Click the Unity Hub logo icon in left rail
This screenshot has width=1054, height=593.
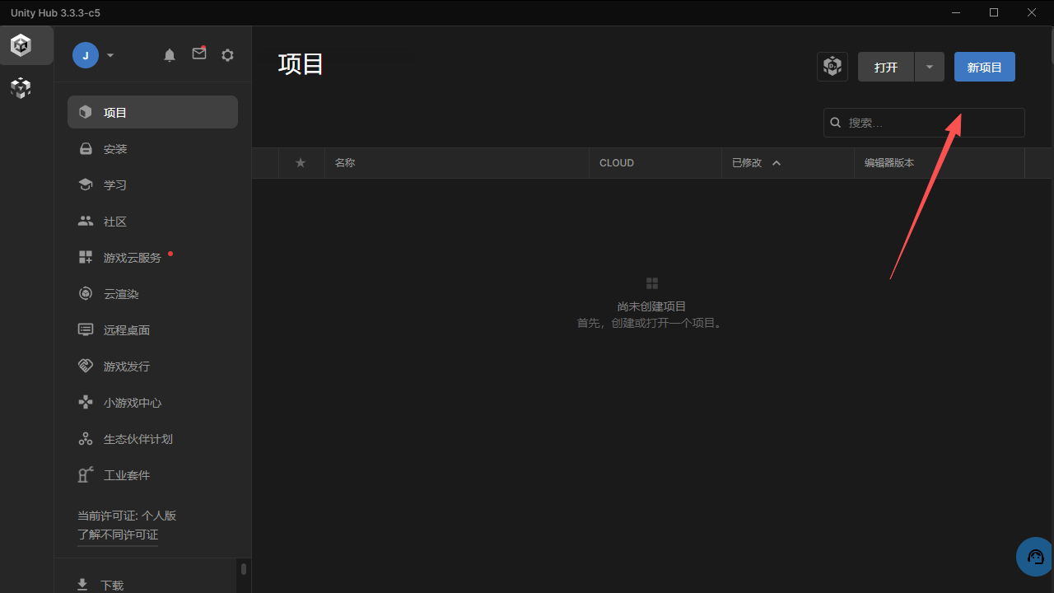(21, 45)
